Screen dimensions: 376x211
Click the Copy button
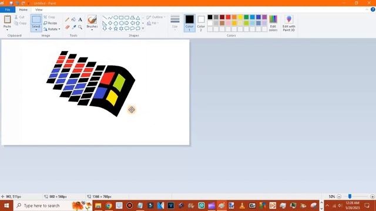point(21,23)
